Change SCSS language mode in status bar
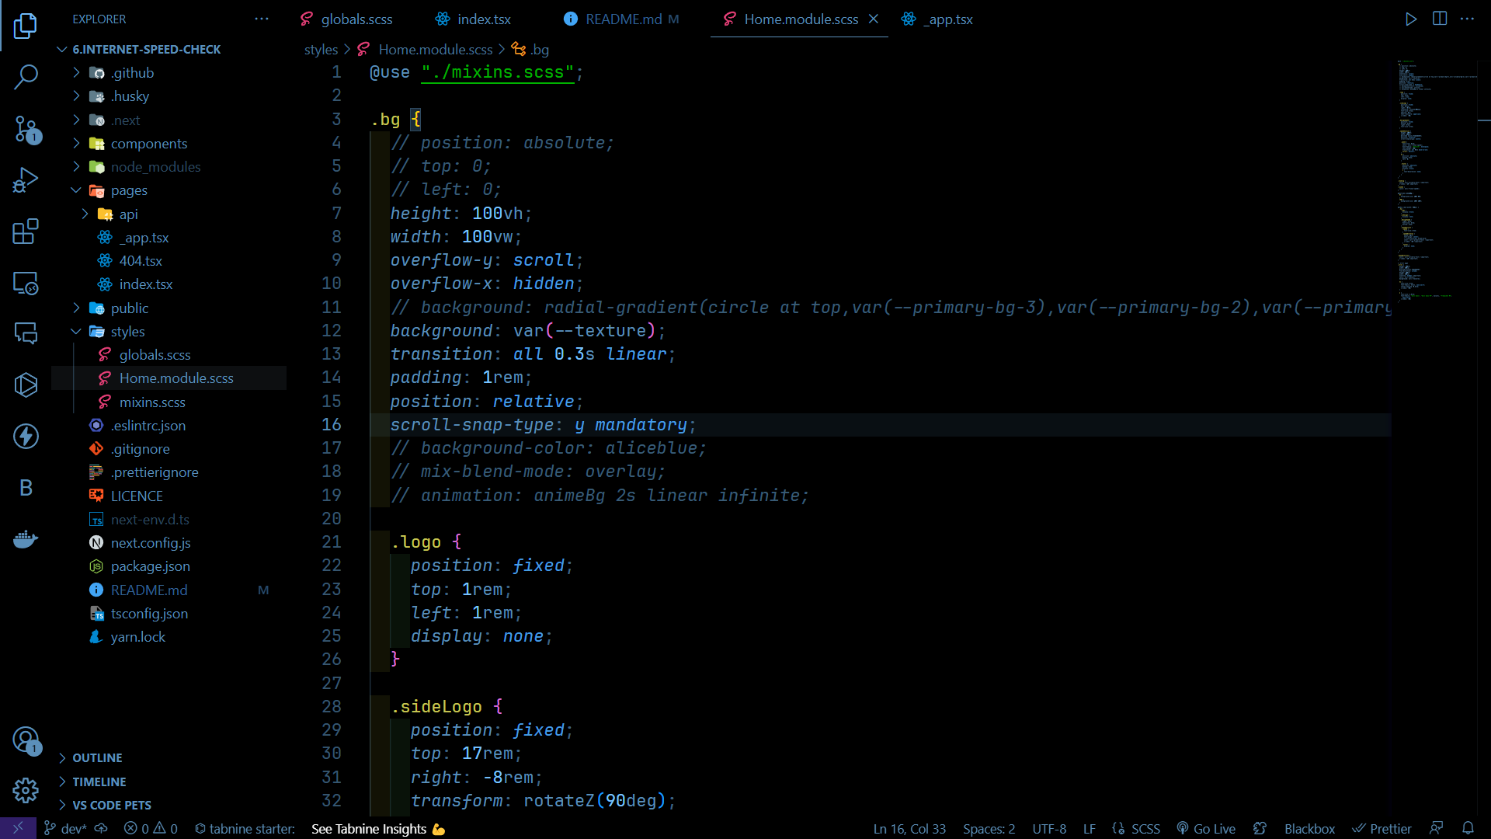The height and width of the screenshot is (839, 1491). coord(1145,829)
